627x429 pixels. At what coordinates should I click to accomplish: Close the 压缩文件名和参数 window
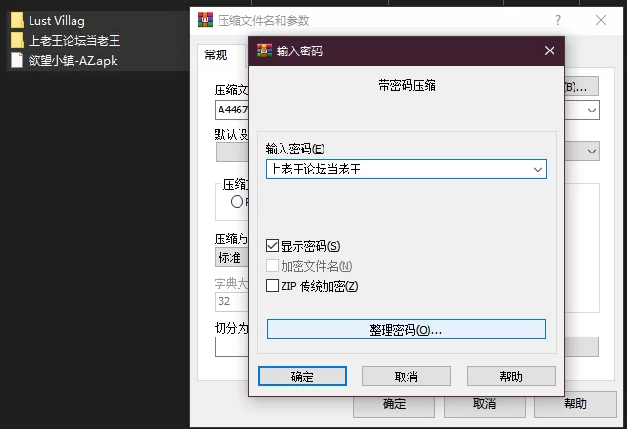[601, 20]
